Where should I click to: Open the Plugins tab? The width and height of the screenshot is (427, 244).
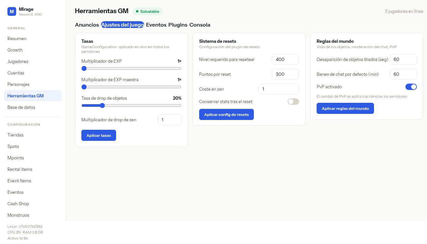178,25
